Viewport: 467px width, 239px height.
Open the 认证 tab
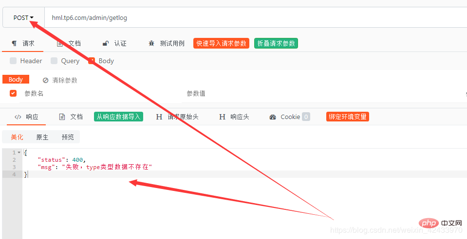[114, 43]
